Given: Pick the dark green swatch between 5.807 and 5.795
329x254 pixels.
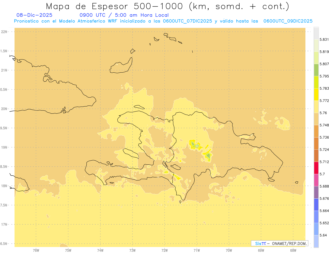Looking at the screenshot, I should click(316, 70).
